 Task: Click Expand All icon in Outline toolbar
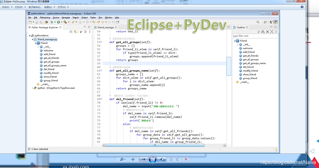pyautogui.click(x=272, y=32)
